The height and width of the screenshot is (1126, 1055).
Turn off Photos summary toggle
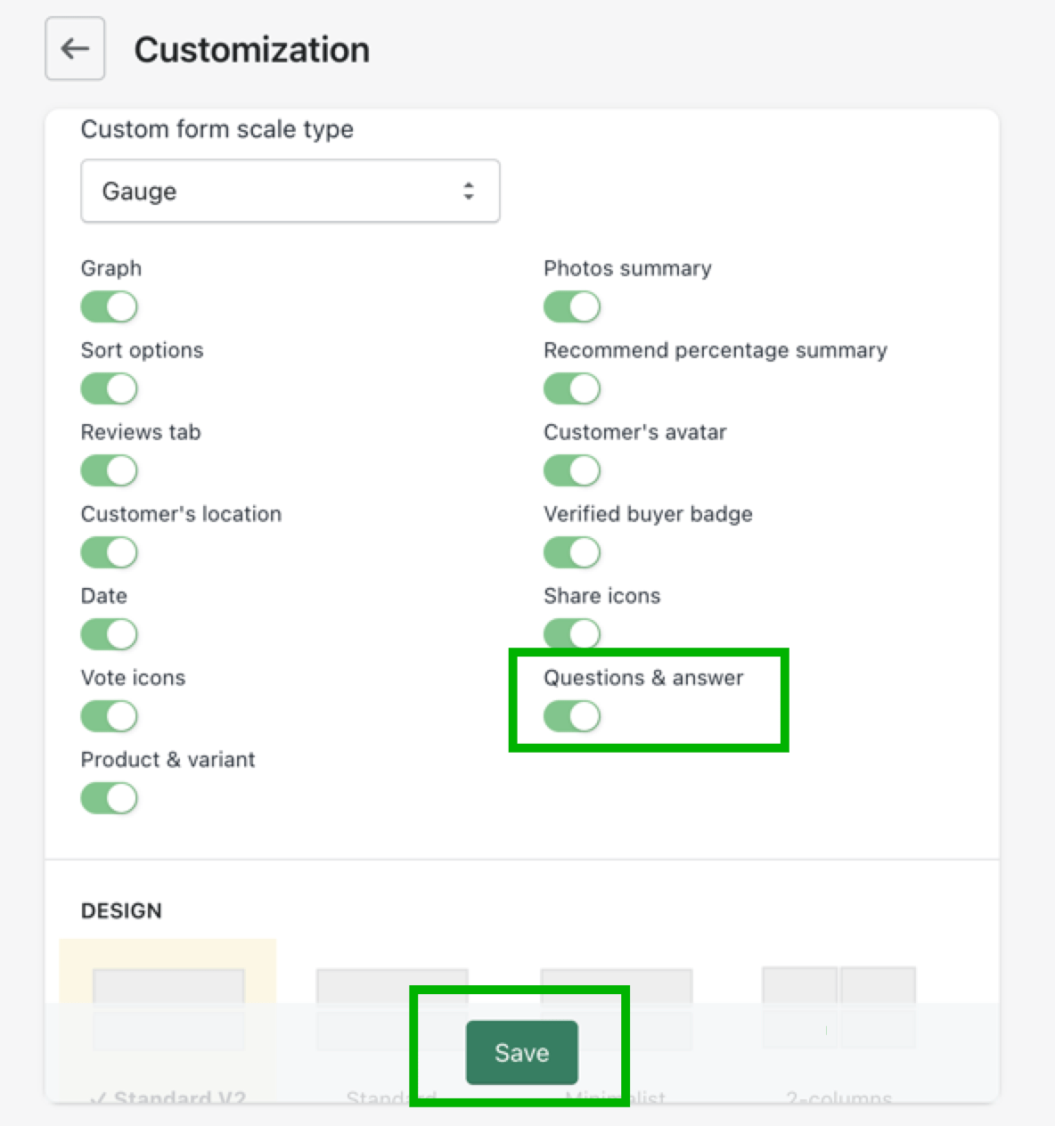572,306
